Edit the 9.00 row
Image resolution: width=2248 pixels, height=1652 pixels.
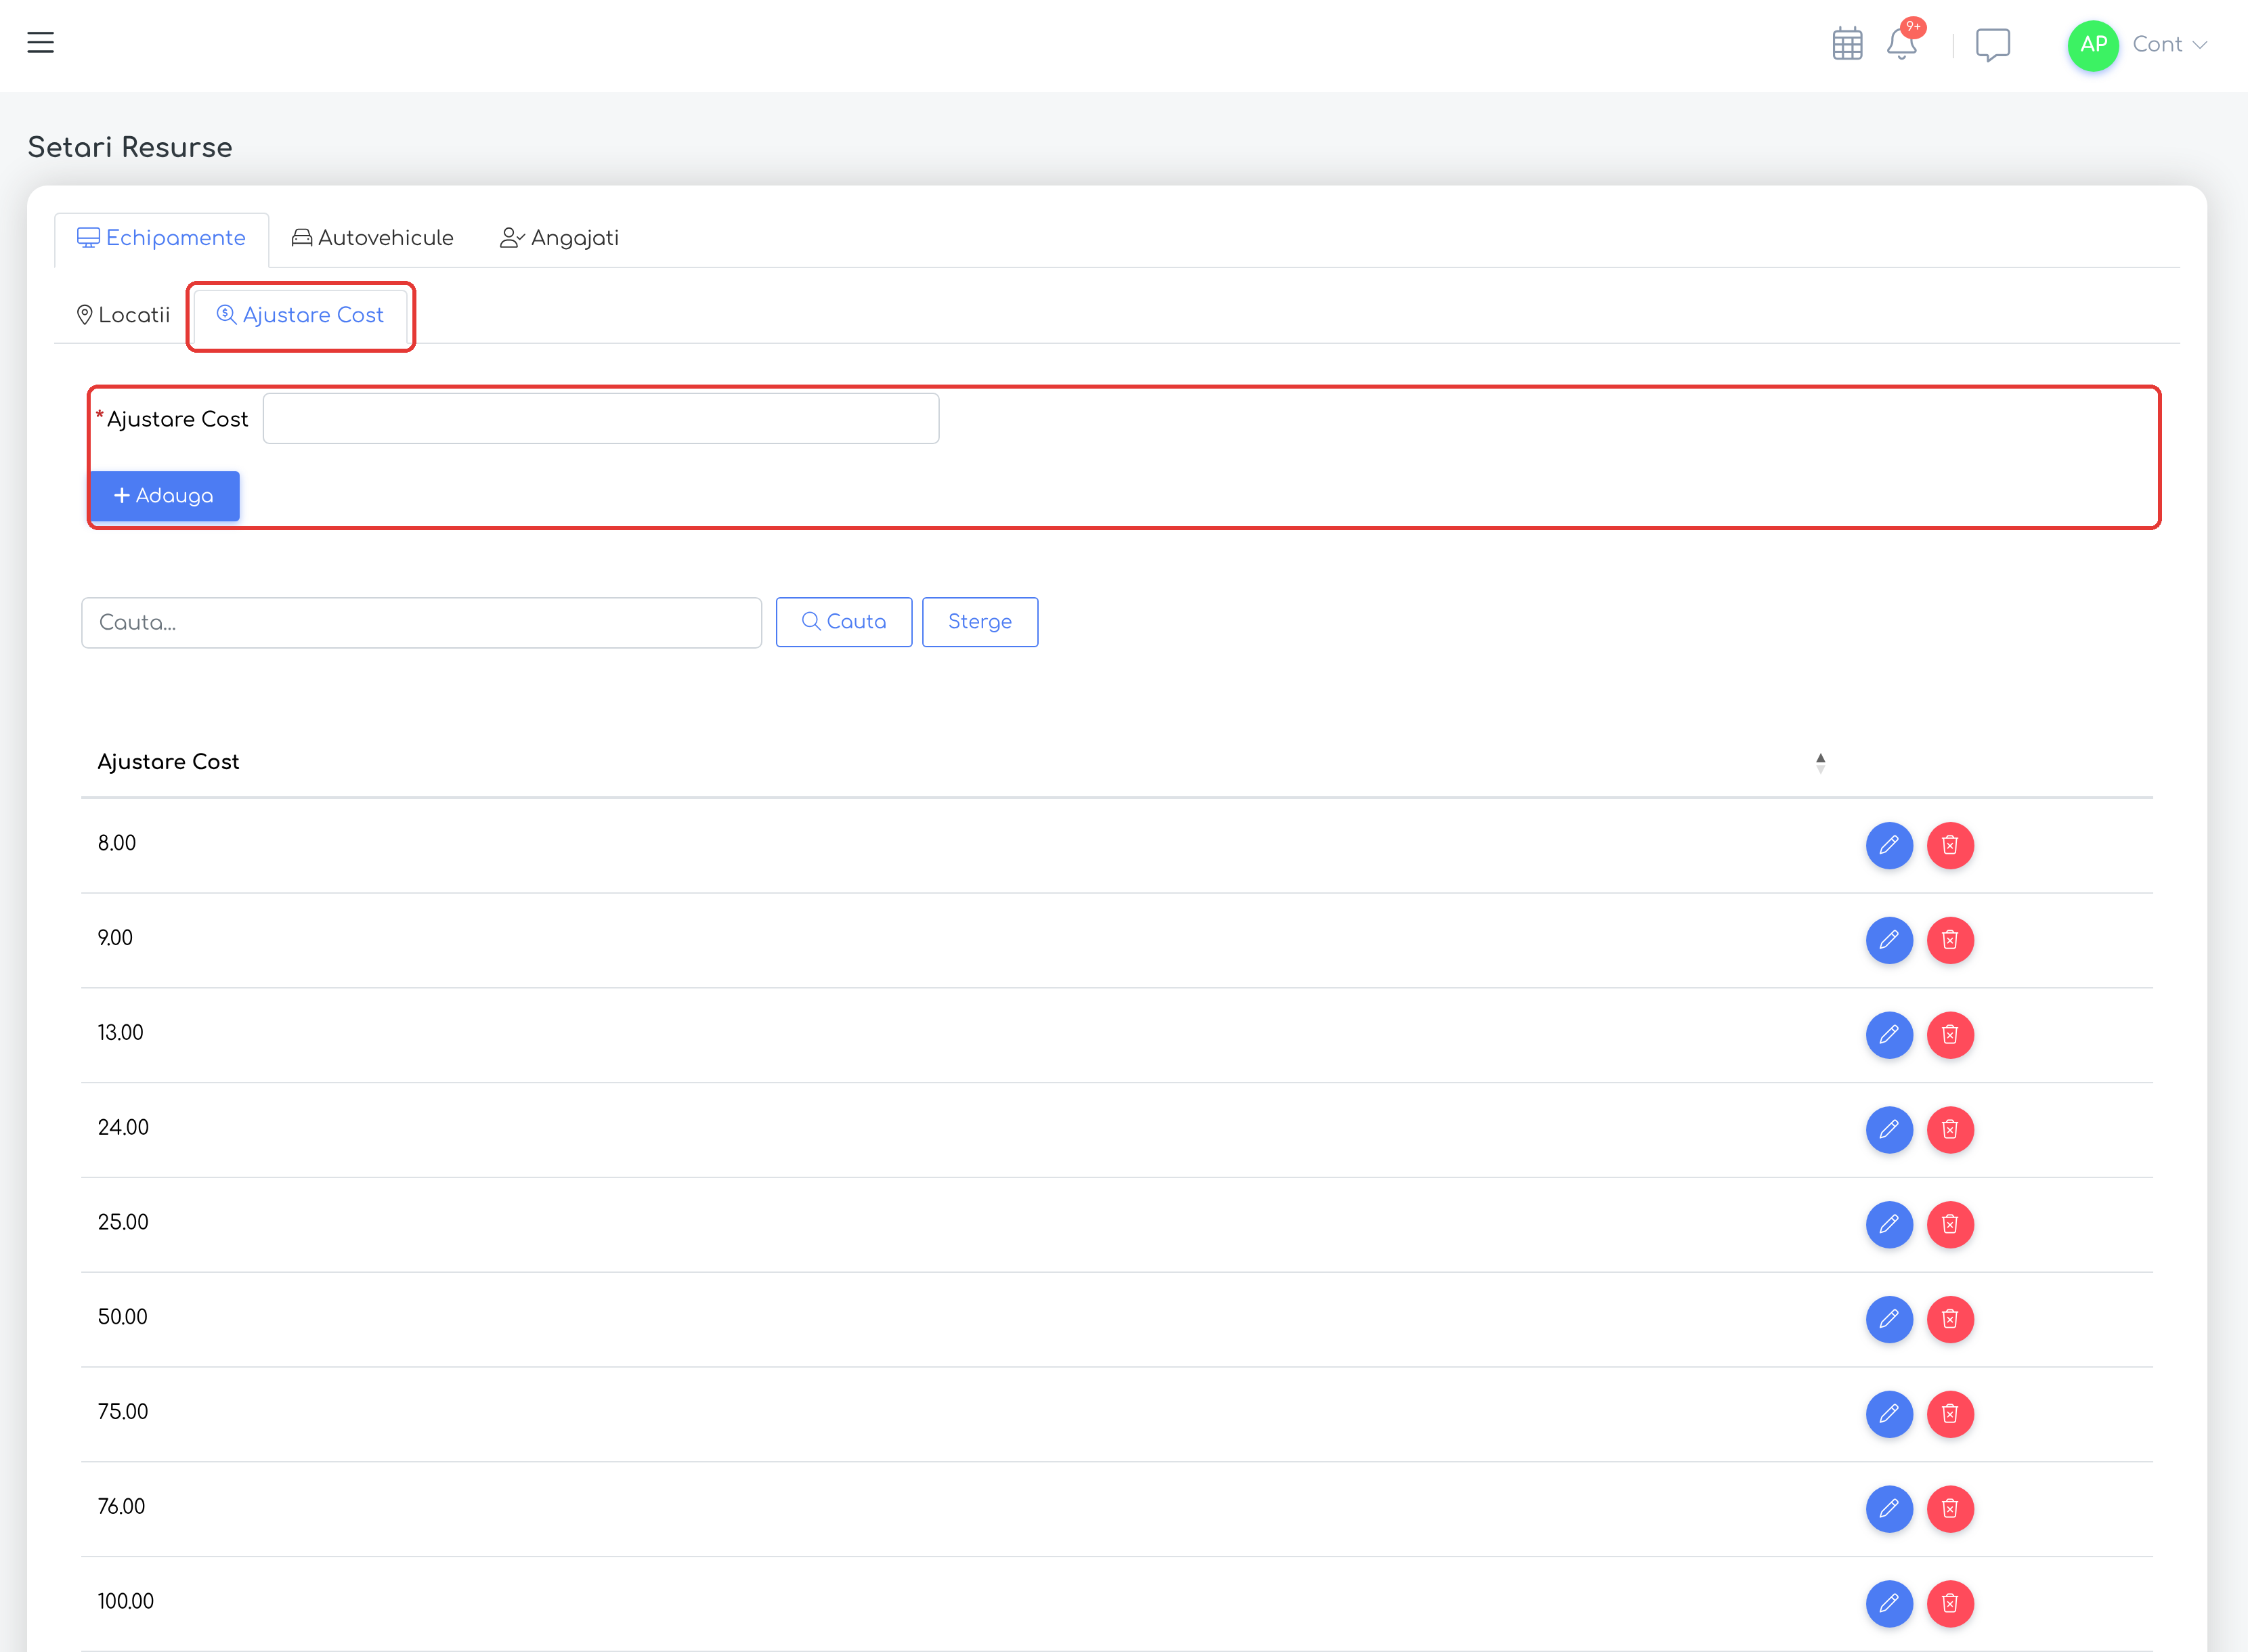(1888, 940)
